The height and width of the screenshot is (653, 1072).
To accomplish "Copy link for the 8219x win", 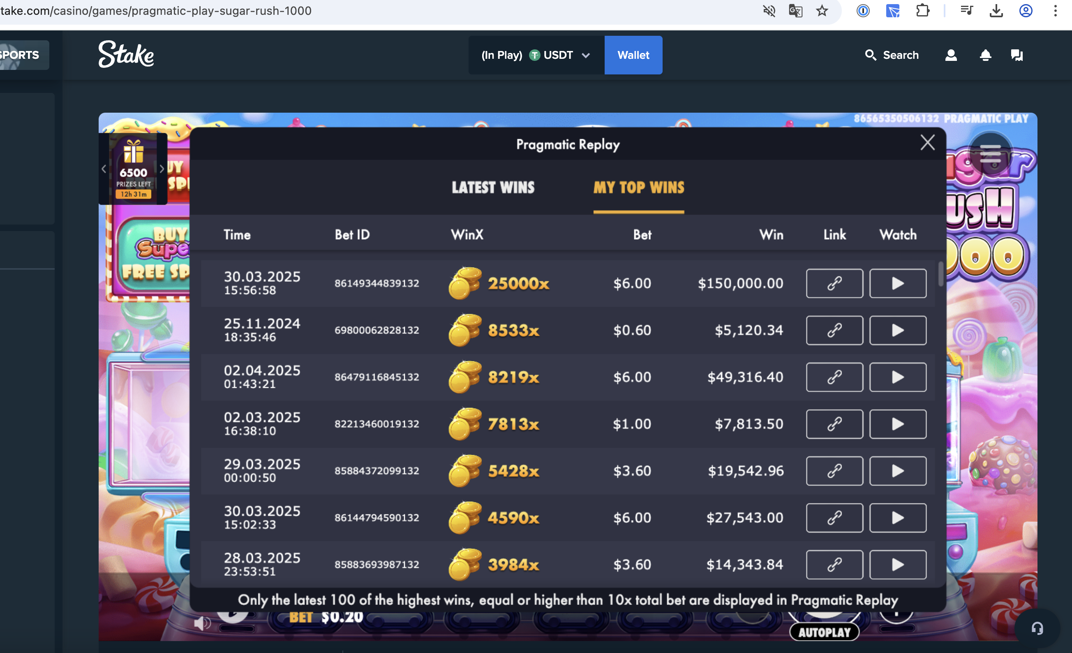I will 834,377.
